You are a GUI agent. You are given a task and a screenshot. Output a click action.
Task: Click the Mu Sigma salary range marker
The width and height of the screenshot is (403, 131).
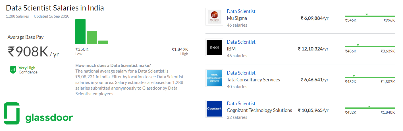367,14
